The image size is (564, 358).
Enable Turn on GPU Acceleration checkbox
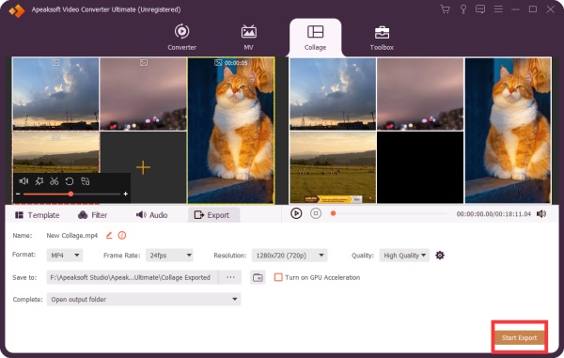tap(278, 277)
